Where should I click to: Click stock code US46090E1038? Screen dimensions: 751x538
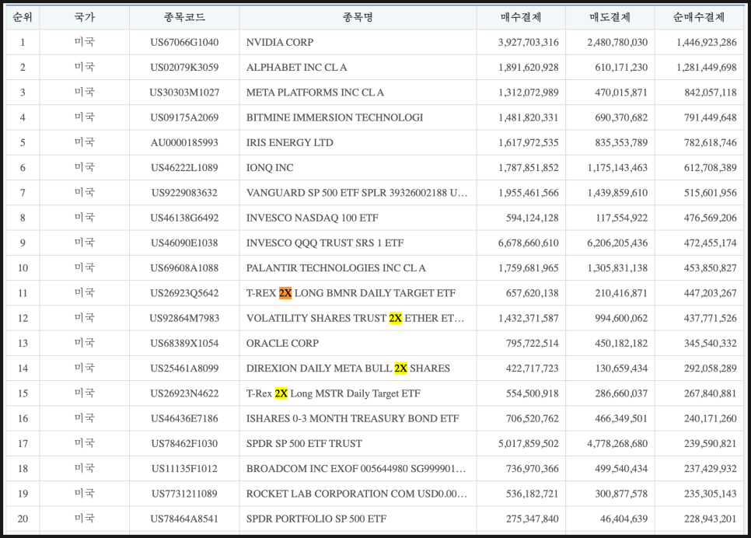click(184, 243)
